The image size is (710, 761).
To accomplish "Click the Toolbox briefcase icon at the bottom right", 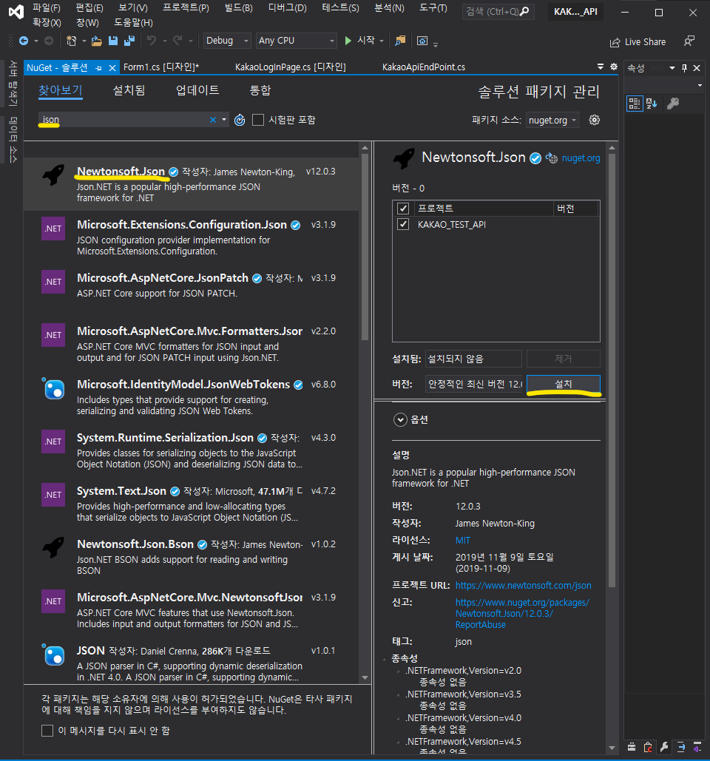I will (x=632, y=746).
